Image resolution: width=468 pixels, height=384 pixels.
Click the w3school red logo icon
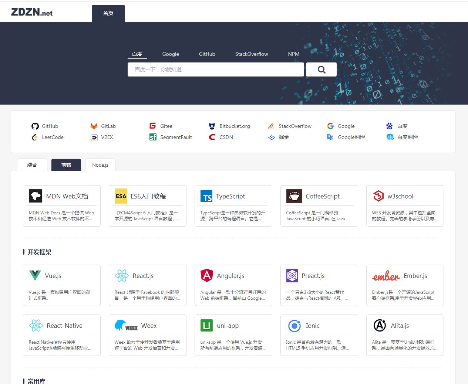pos(378,196)
